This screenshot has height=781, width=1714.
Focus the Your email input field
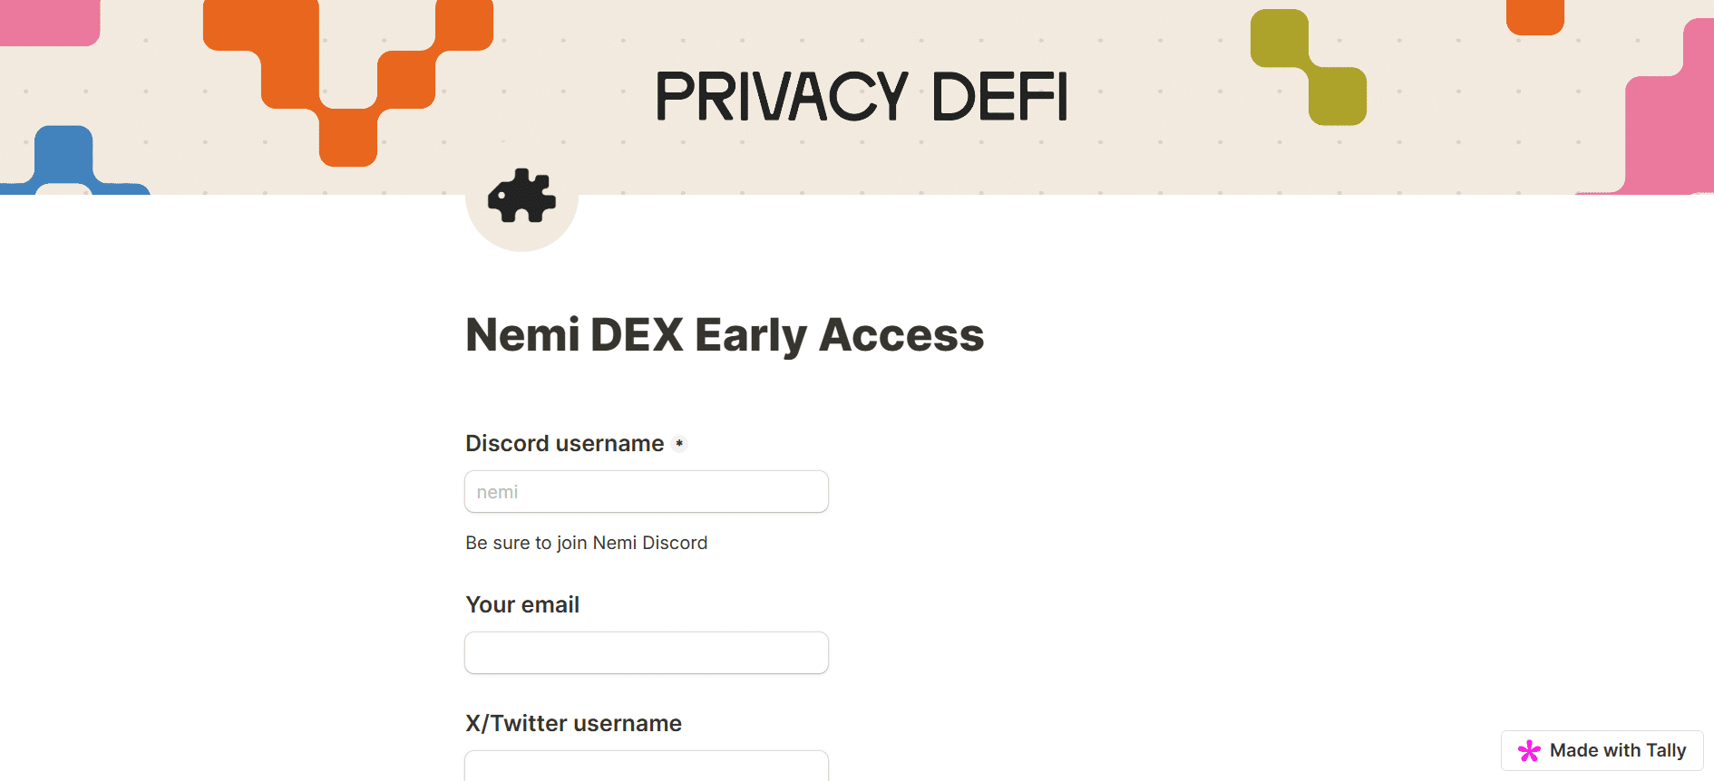(x=647, y=653)
